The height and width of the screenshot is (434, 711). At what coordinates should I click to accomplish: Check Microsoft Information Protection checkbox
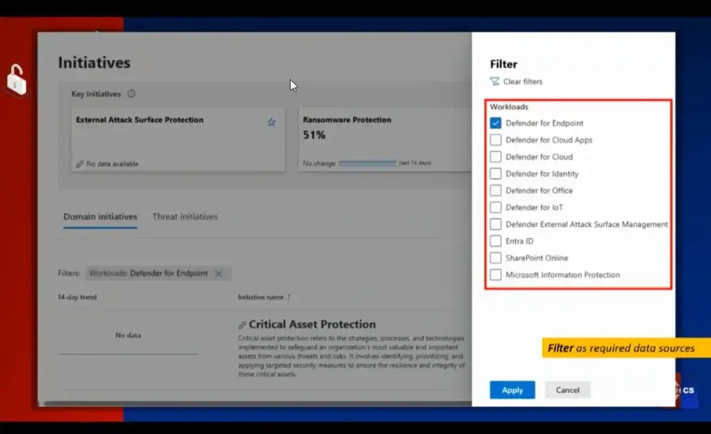click(x=495, y=275)
